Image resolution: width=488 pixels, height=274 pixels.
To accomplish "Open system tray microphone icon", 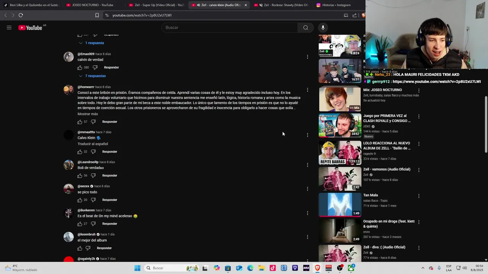I will (439, 268).
